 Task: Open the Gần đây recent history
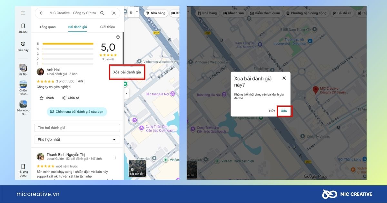[x=23, y=46]
